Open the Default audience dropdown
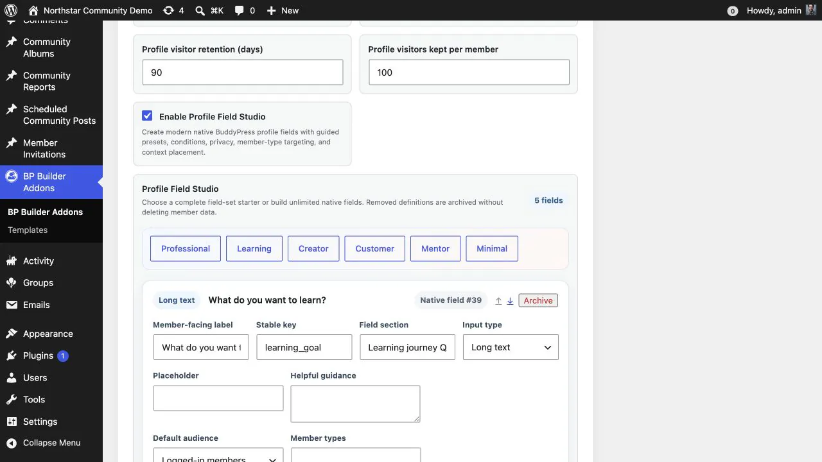The image size is (822, 462). [218, 455]
